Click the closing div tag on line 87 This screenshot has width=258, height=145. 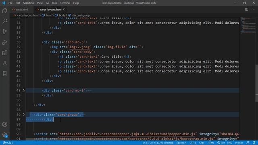(48, 119)
